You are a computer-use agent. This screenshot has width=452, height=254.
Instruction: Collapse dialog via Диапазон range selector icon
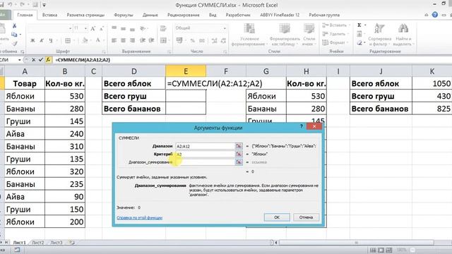(239, 146)
